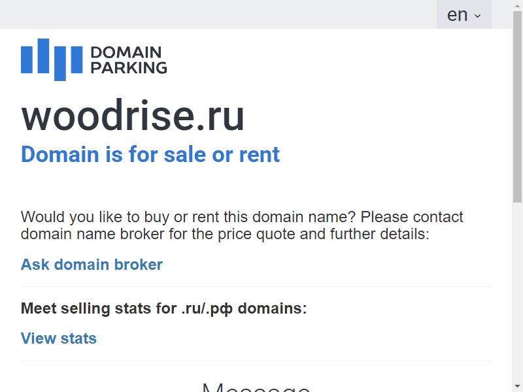Click the divider line below View stats

click(x=256, y=361)
